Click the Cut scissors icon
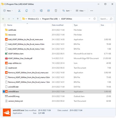Image resolution: width=116 pixels, height=120 pixels. pyautogui.click(x=19, y=11)
